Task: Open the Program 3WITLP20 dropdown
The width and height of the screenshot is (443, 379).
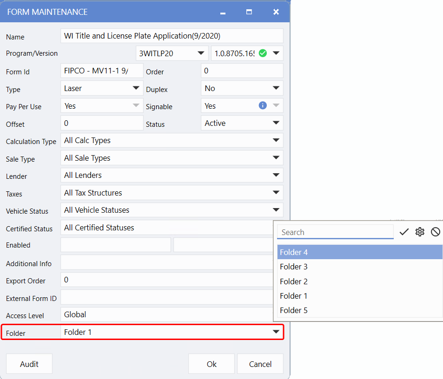Action: click(x=201, y=53)
